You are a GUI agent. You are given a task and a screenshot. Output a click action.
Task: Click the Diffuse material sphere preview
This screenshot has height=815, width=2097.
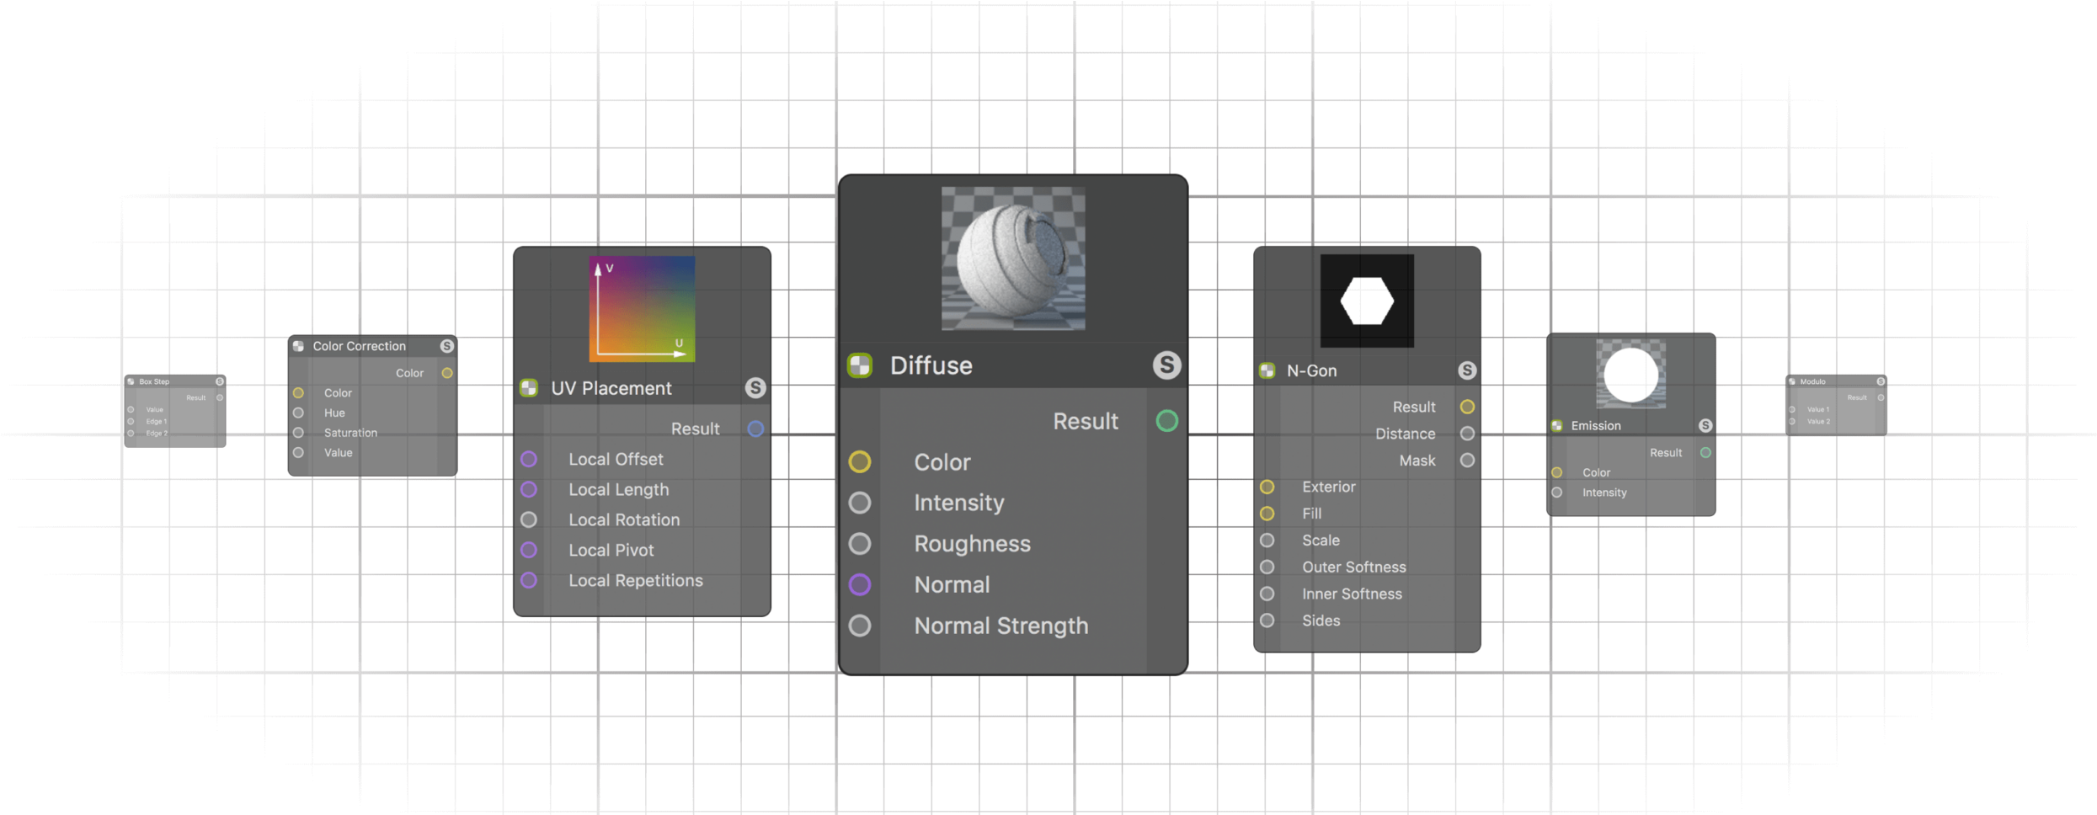coord(1013,258)
